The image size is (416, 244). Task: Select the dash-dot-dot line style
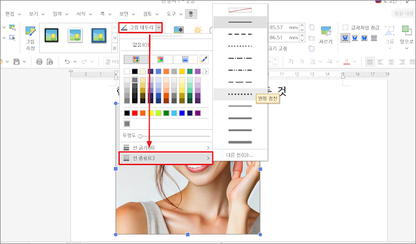tap(240, 70)
